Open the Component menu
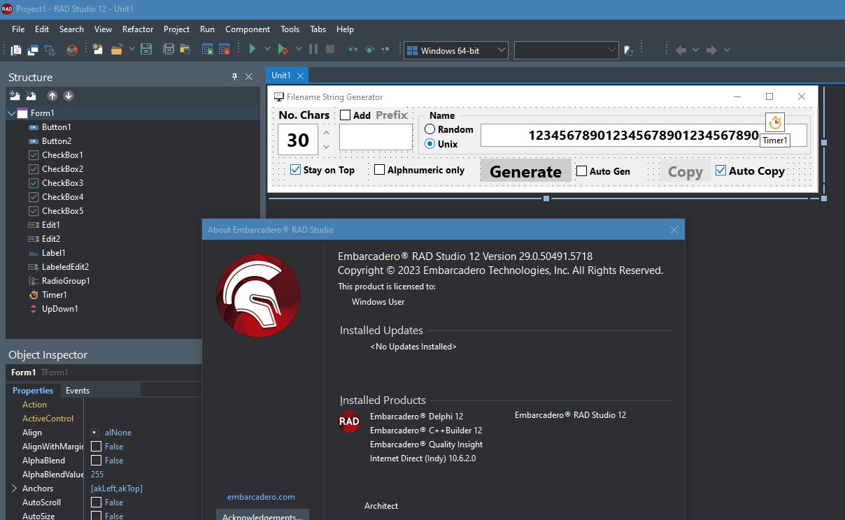This screenshot has height=520, width=845. pyautogui.click(x=248, y=29)
